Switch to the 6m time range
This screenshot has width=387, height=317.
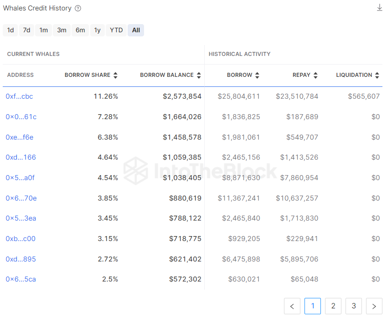click(80, 30)
